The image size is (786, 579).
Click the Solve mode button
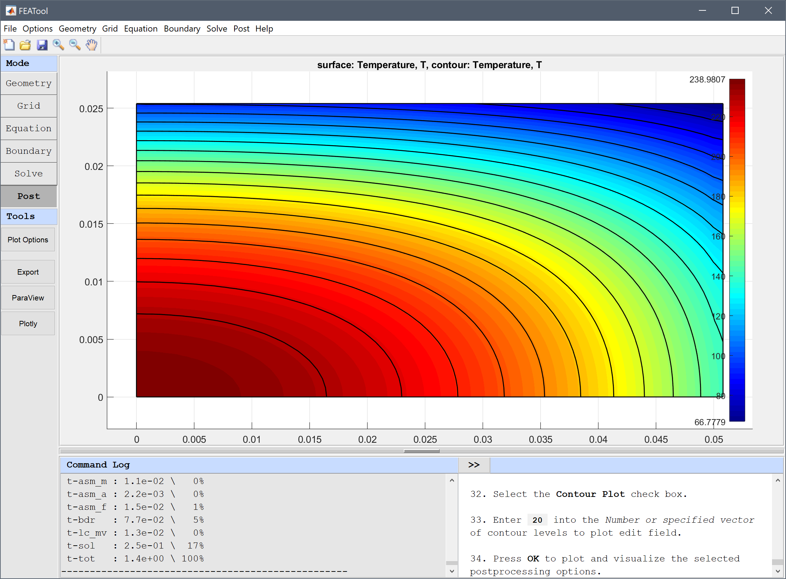pyautogui.click(x=29, y=173)
